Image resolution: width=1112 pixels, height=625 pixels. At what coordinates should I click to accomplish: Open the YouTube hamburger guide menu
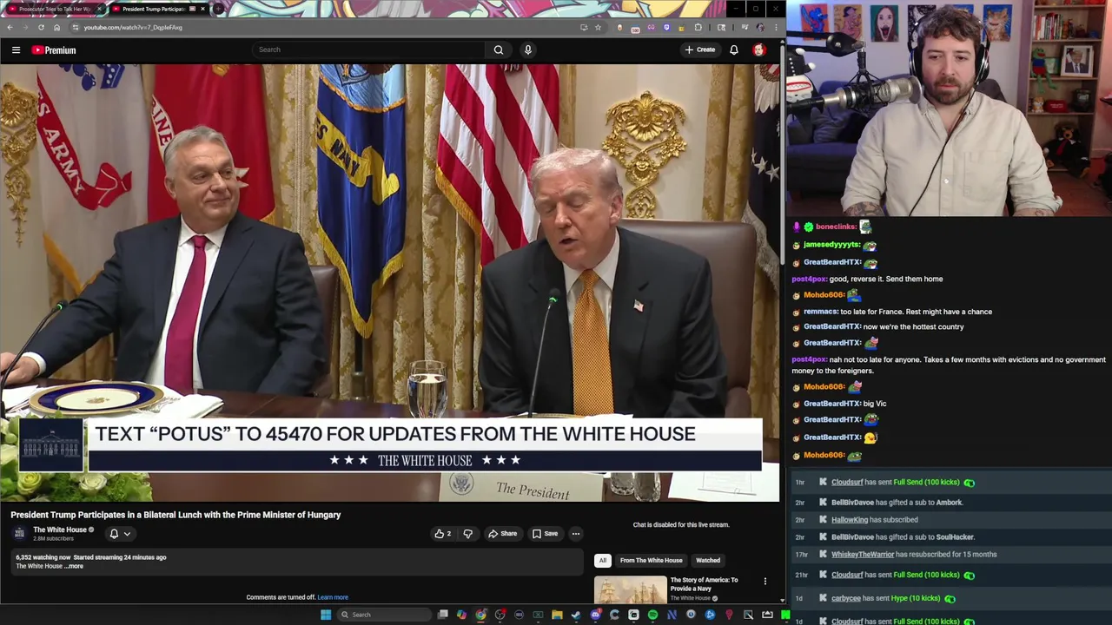coord(16,50)
